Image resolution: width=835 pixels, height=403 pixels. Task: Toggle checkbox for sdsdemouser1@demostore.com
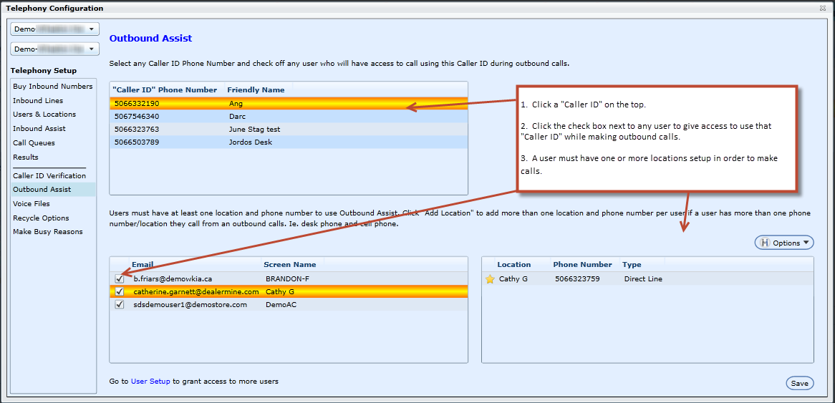click(120, 305)
